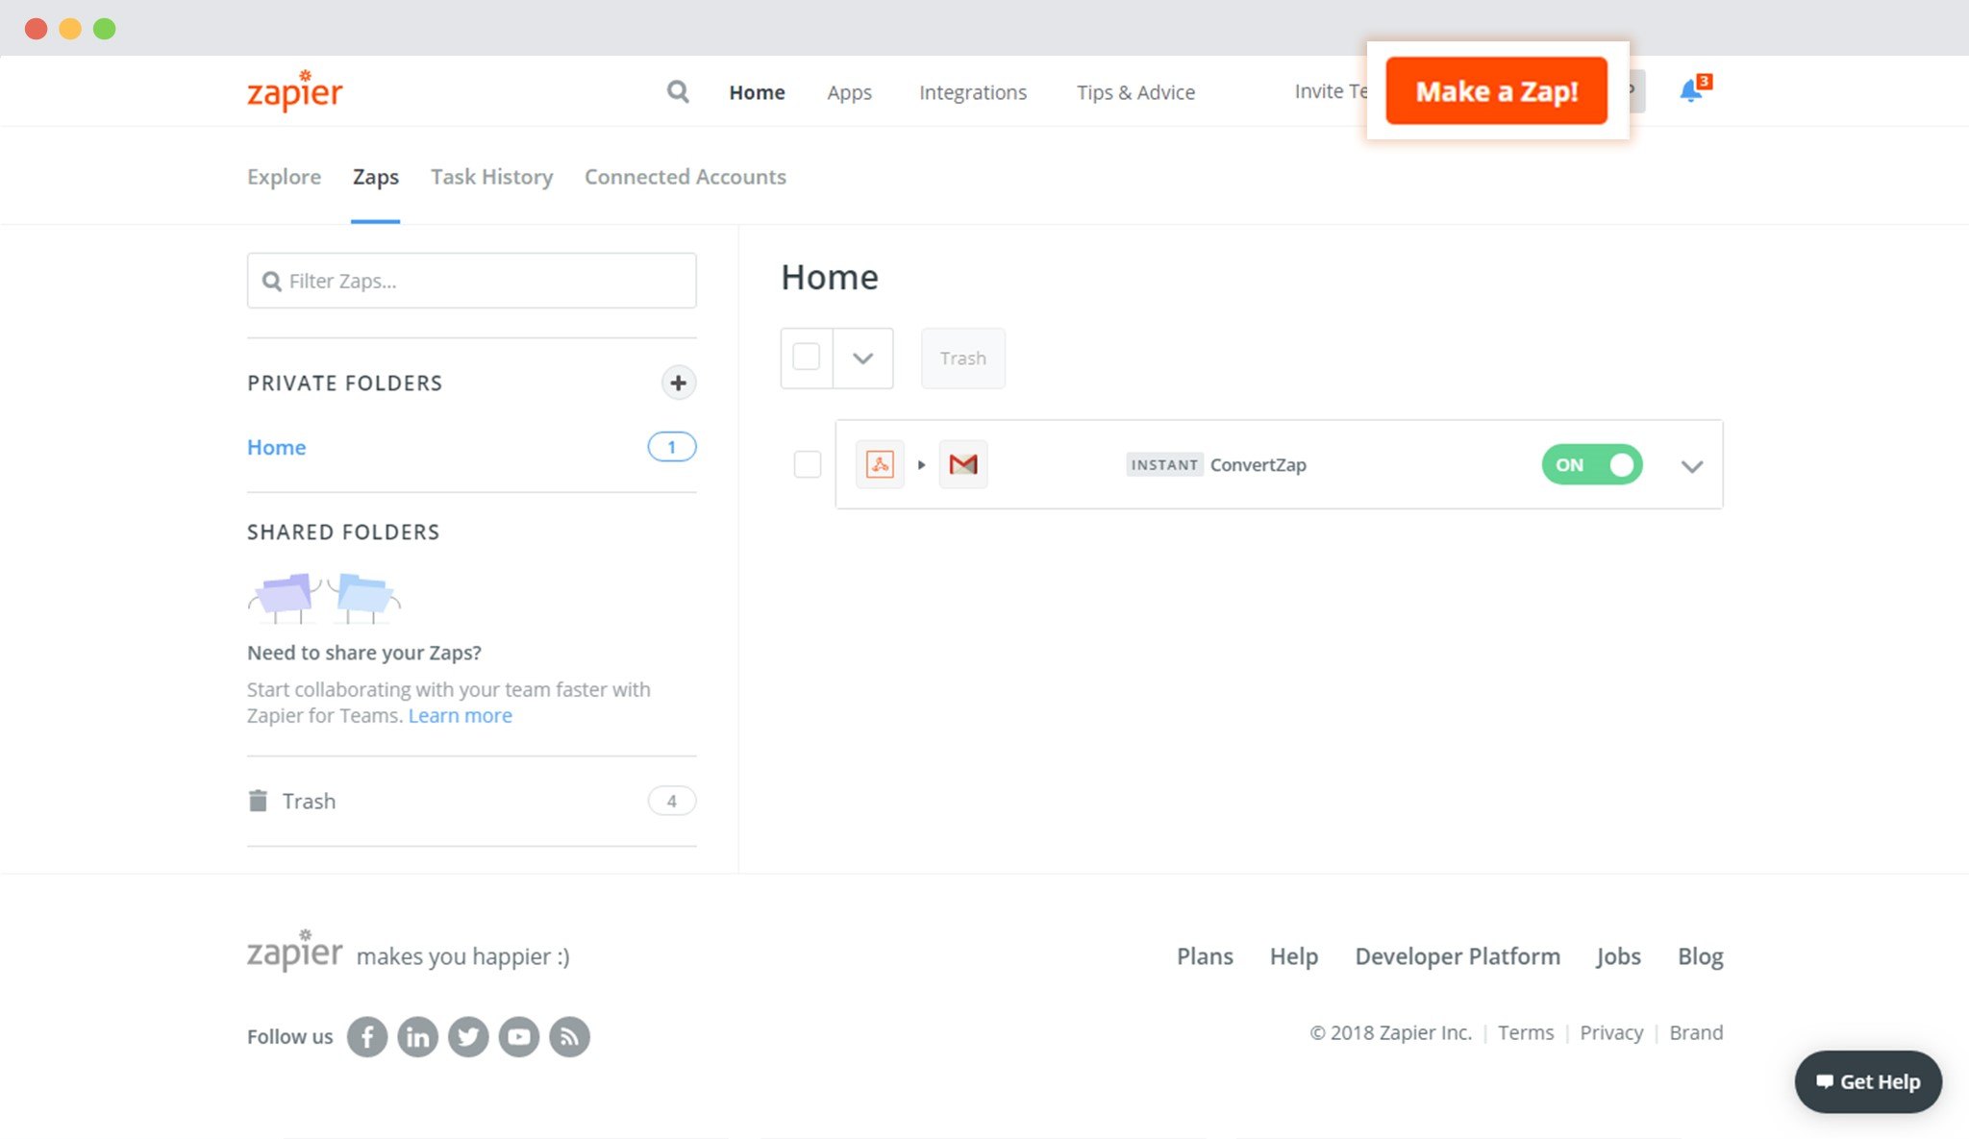This screenshot has width=1969, height=1139.
Task: Click the Invite Team link
Action: 1331,91
